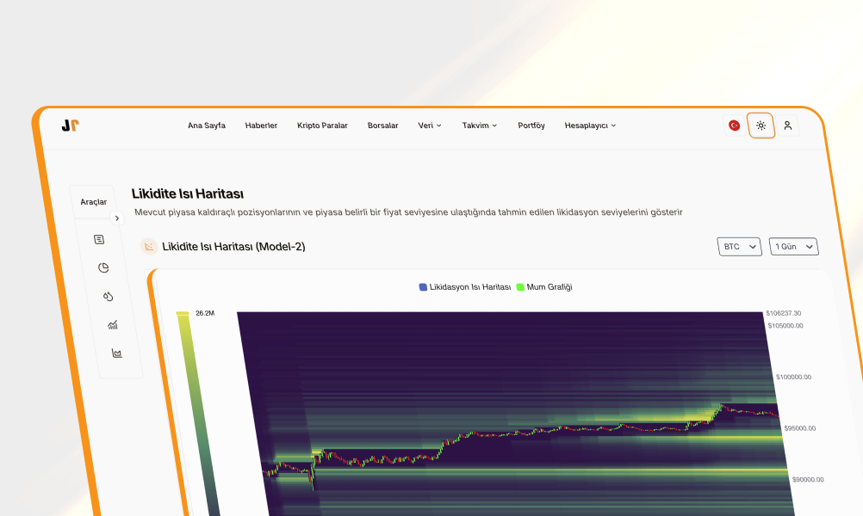
Task: Expand the Veri menu
Action: pyautogui.click(x=429, y=126)
